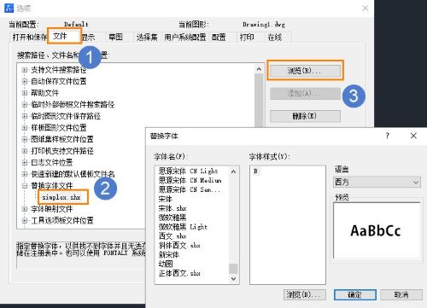The image size is (427, 308).
Task: Click the 删除(E) button
Action: tap(305, 116)
